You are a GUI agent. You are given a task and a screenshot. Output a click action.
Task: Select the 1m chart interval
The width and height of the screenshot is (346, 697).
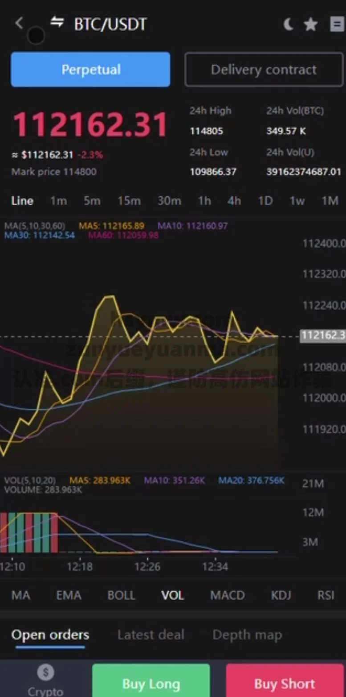click(x=58, y=201)
